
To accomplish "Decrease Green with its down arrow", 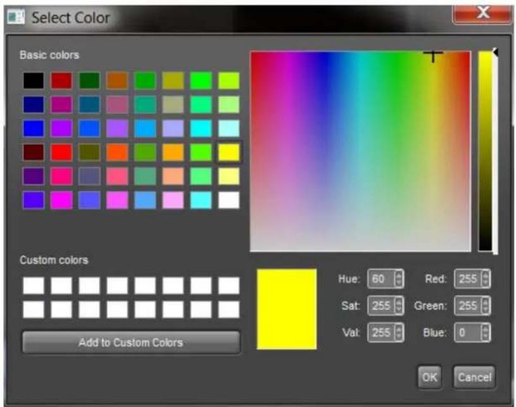I will 486,310.
